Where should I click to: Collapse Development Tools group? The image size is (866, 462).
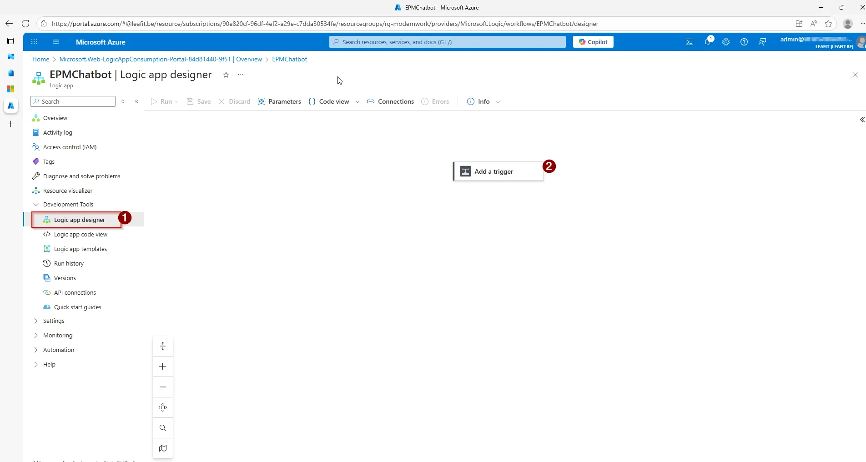point(68,204)
